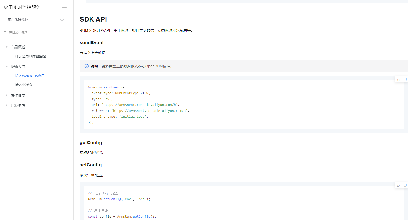The width and height of the screenshot is (413, 220).
Task: Click the 自定义上传数据。 description text
Action: click(x=93, y=53)
